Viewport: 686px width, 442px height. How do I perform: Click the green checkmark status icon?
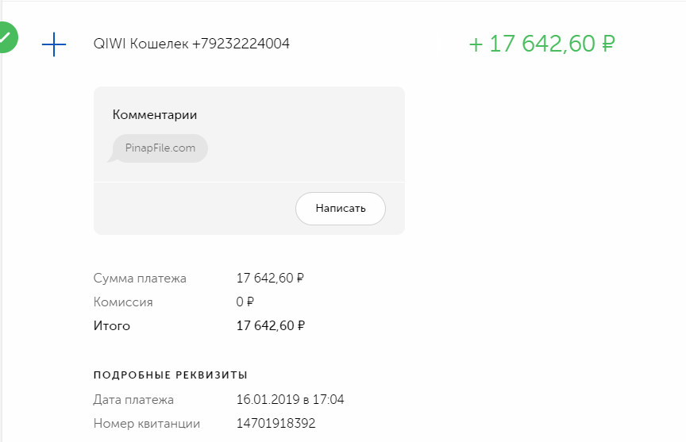(x=6, y=37)
